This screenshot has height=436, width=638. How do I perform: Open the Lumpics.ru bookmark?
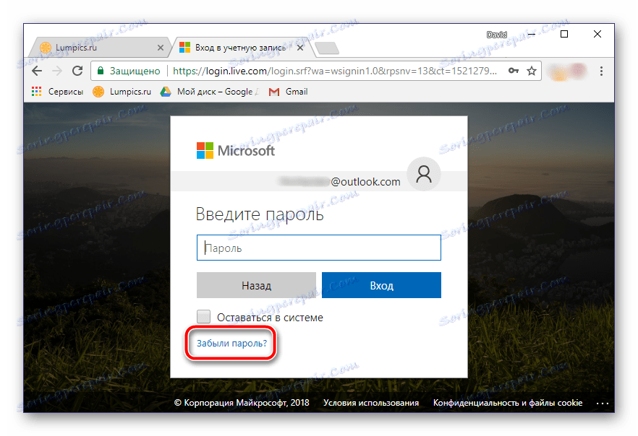[122, 92]
